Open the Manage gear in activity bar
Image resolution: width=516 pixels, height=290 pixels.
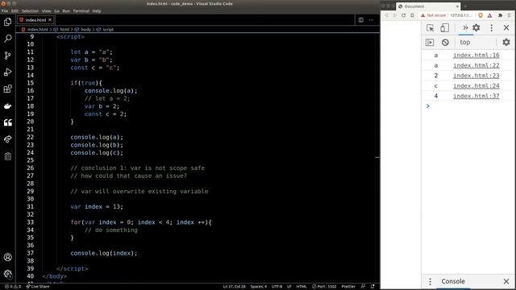pos(7,274)
